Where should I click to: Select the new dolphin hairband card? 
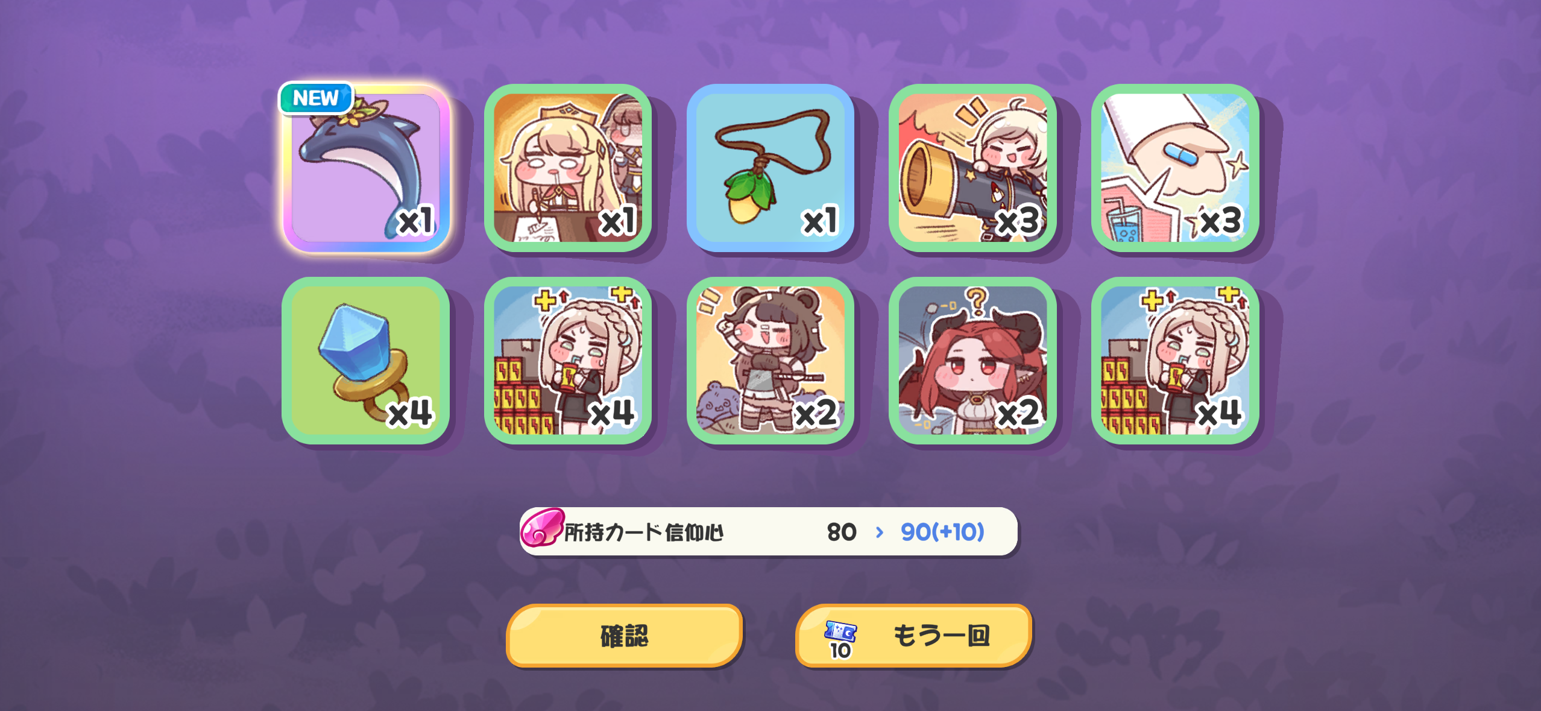pos(366,168)
